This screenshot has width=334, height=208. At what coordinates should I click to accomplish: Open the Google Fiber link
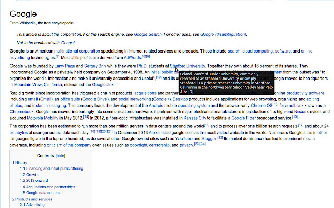point(244,118)
